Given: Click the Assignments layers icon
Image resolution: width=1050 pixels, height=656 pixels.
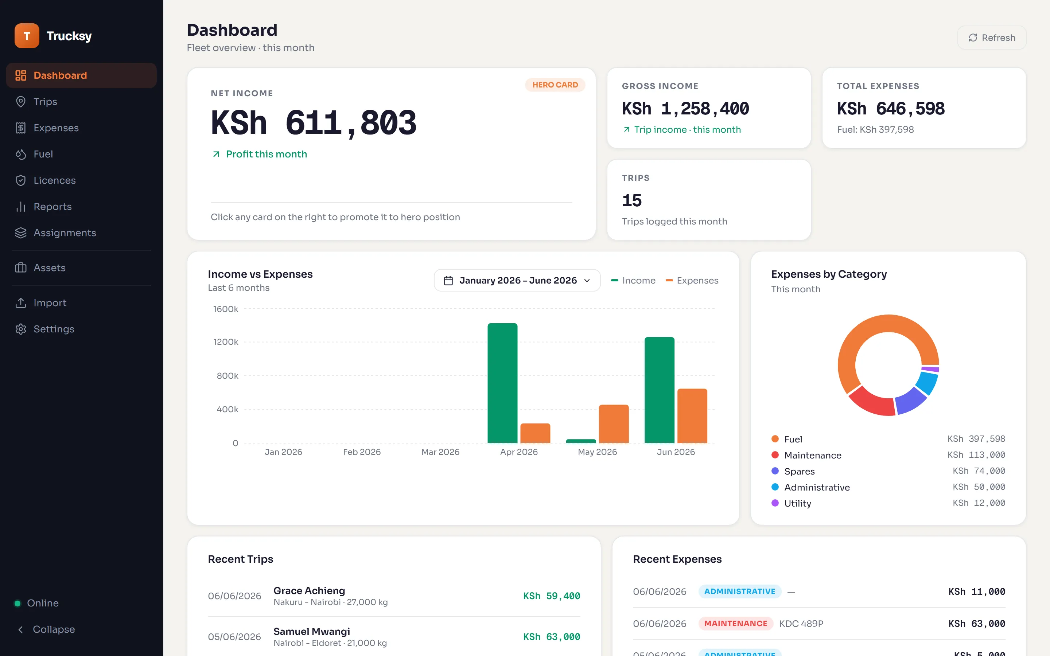Looking at the screenshot, I should coord(21,233).
